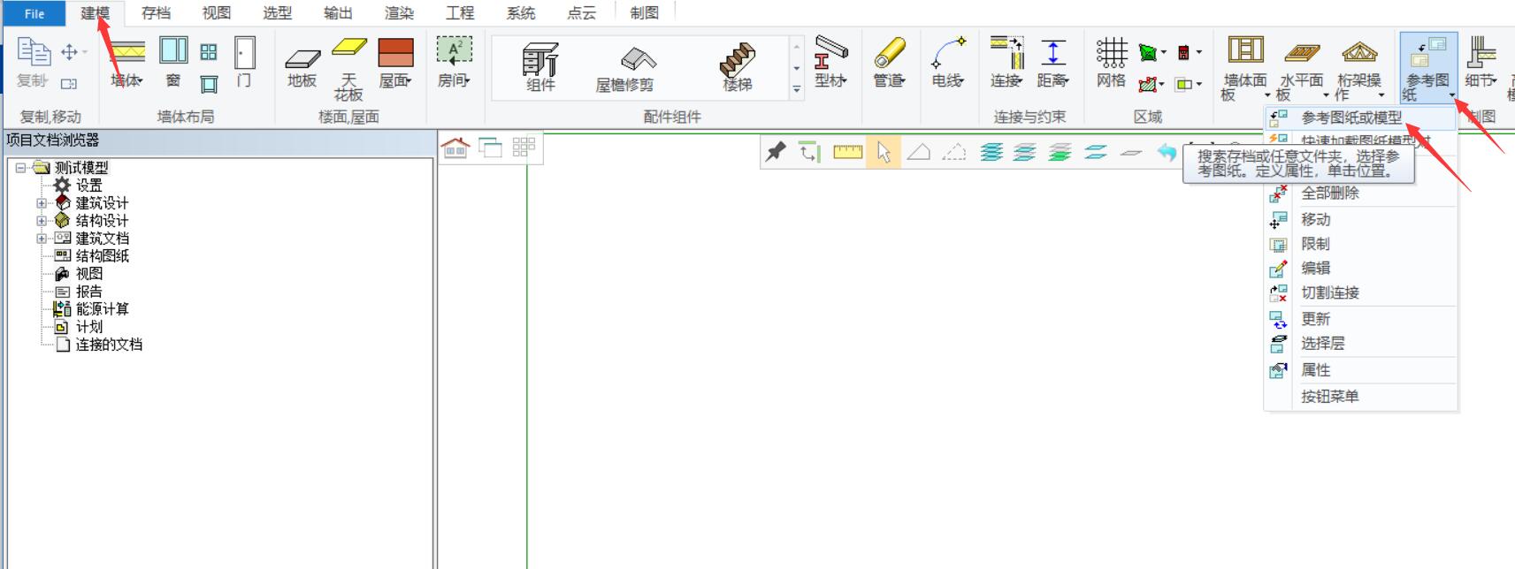Switch to the 点云 ribbon tab

(581, 13)
